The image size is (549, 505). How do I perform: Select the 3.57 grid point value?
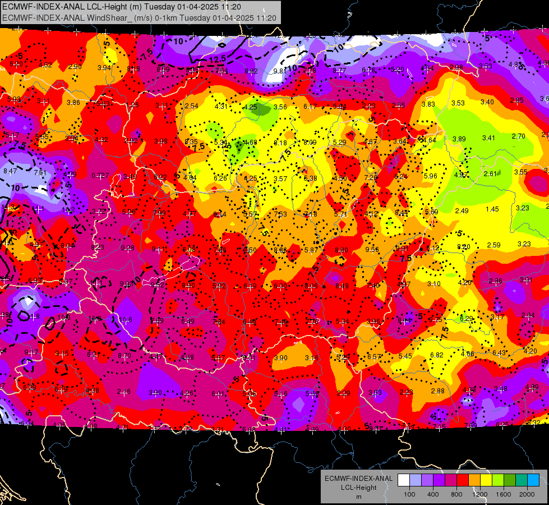(280, 179)
